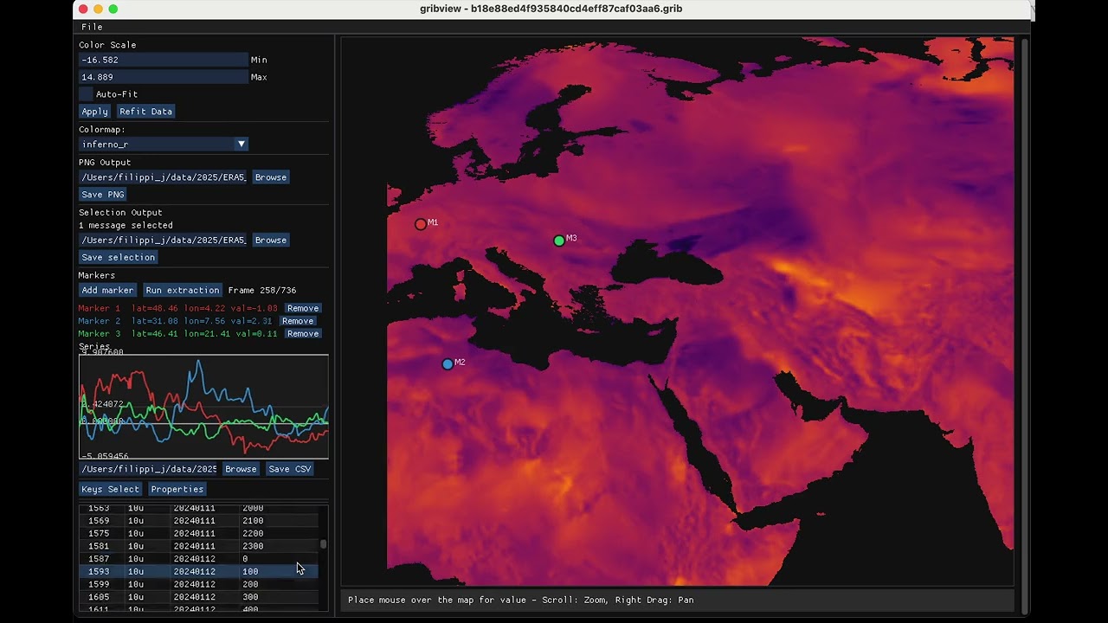This screenshot has height=623, width=1108.
Task: Click the macOS green zoom button
Action: pos(113,9)
